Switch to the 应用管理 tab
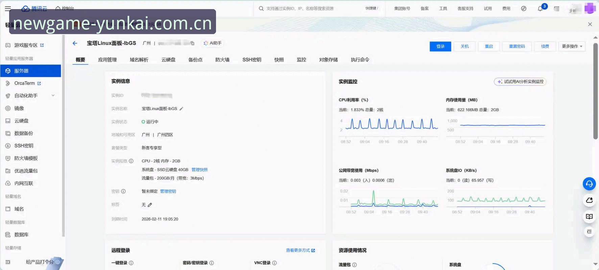The image size is (599, 270). [x=107, y=60]
